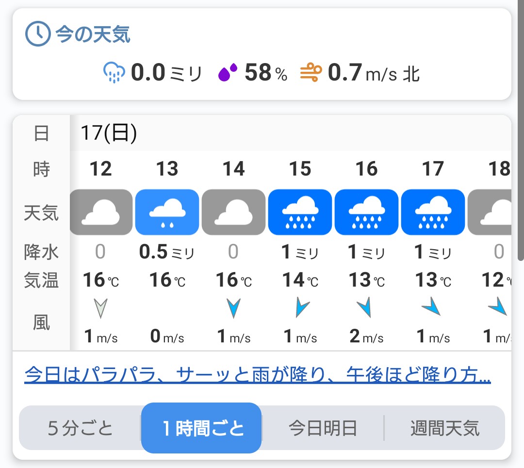The image size is (524, 468).
Task: Click the rain icon at 16時
Action: tap(366, 212)
